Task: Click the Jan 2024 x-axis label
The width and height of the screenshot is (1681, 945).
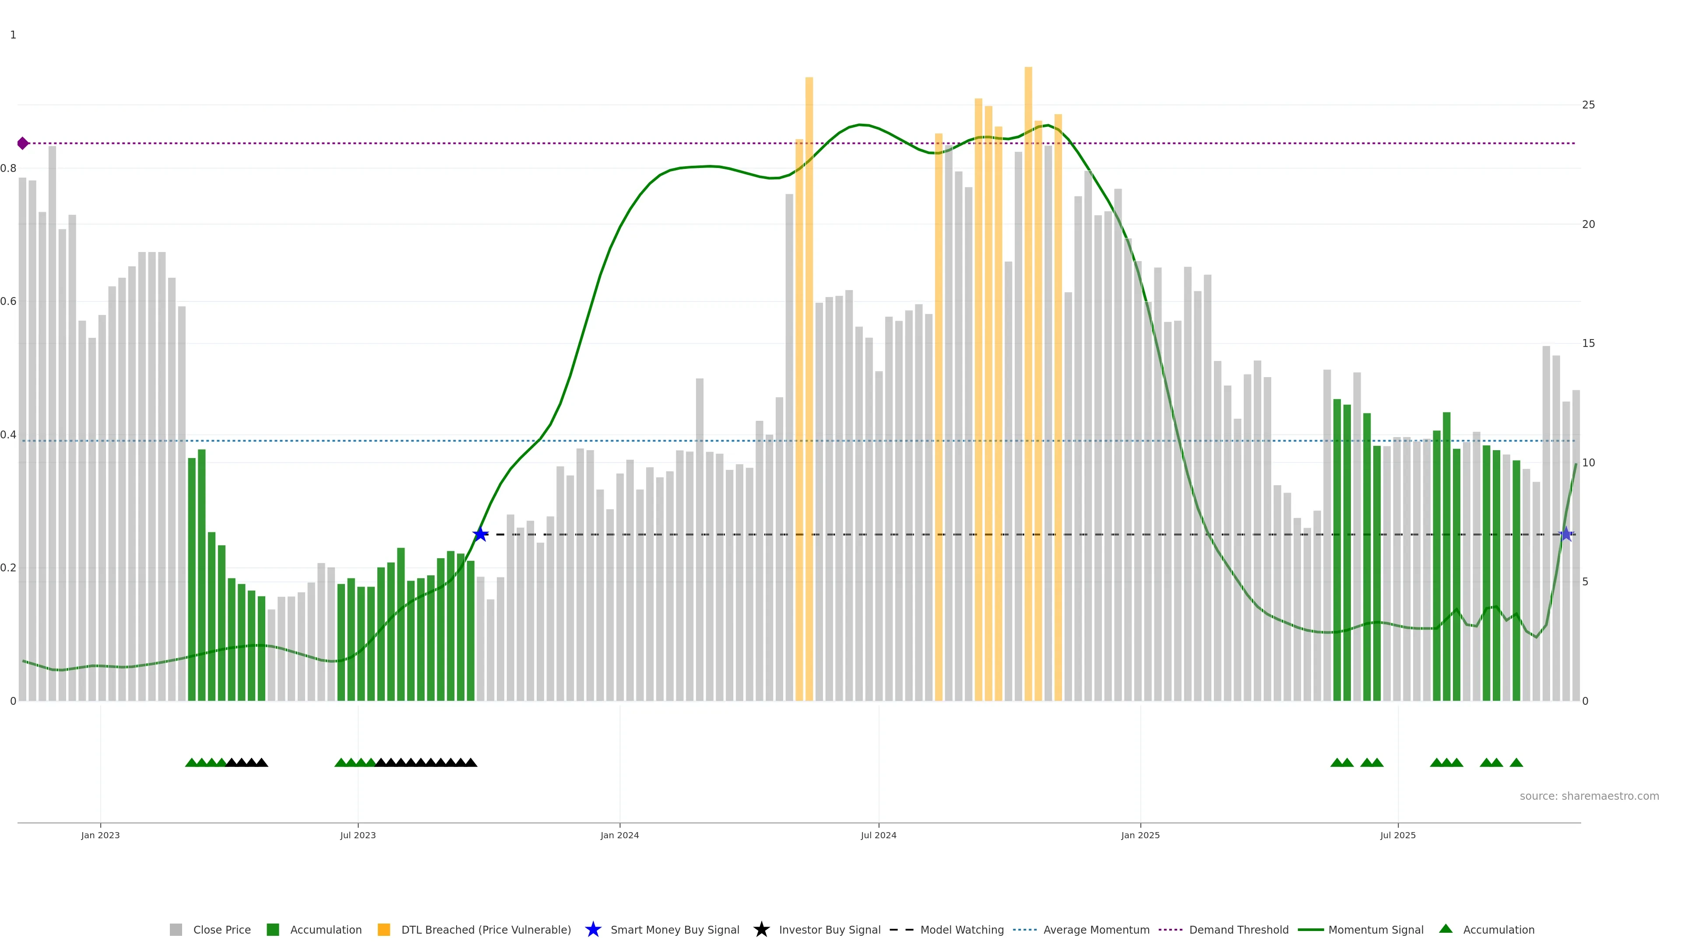Action: 619,835
